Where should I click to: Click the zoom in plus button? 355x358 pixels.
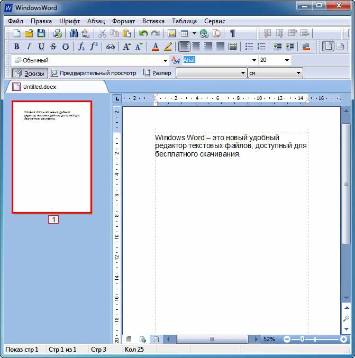coord(343,339)
